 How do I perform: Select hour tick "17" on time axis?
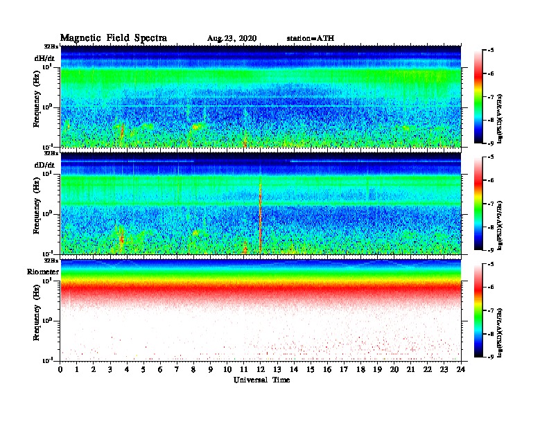(x=344, y=370)
